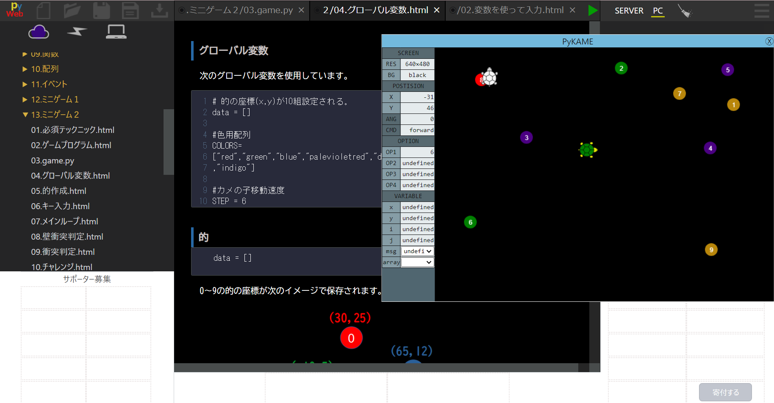Click the broom cleanup icon near SERVER PC
The height and width of the screenshot is (403, 774).
pyautogui.click(x=685, y=10)
